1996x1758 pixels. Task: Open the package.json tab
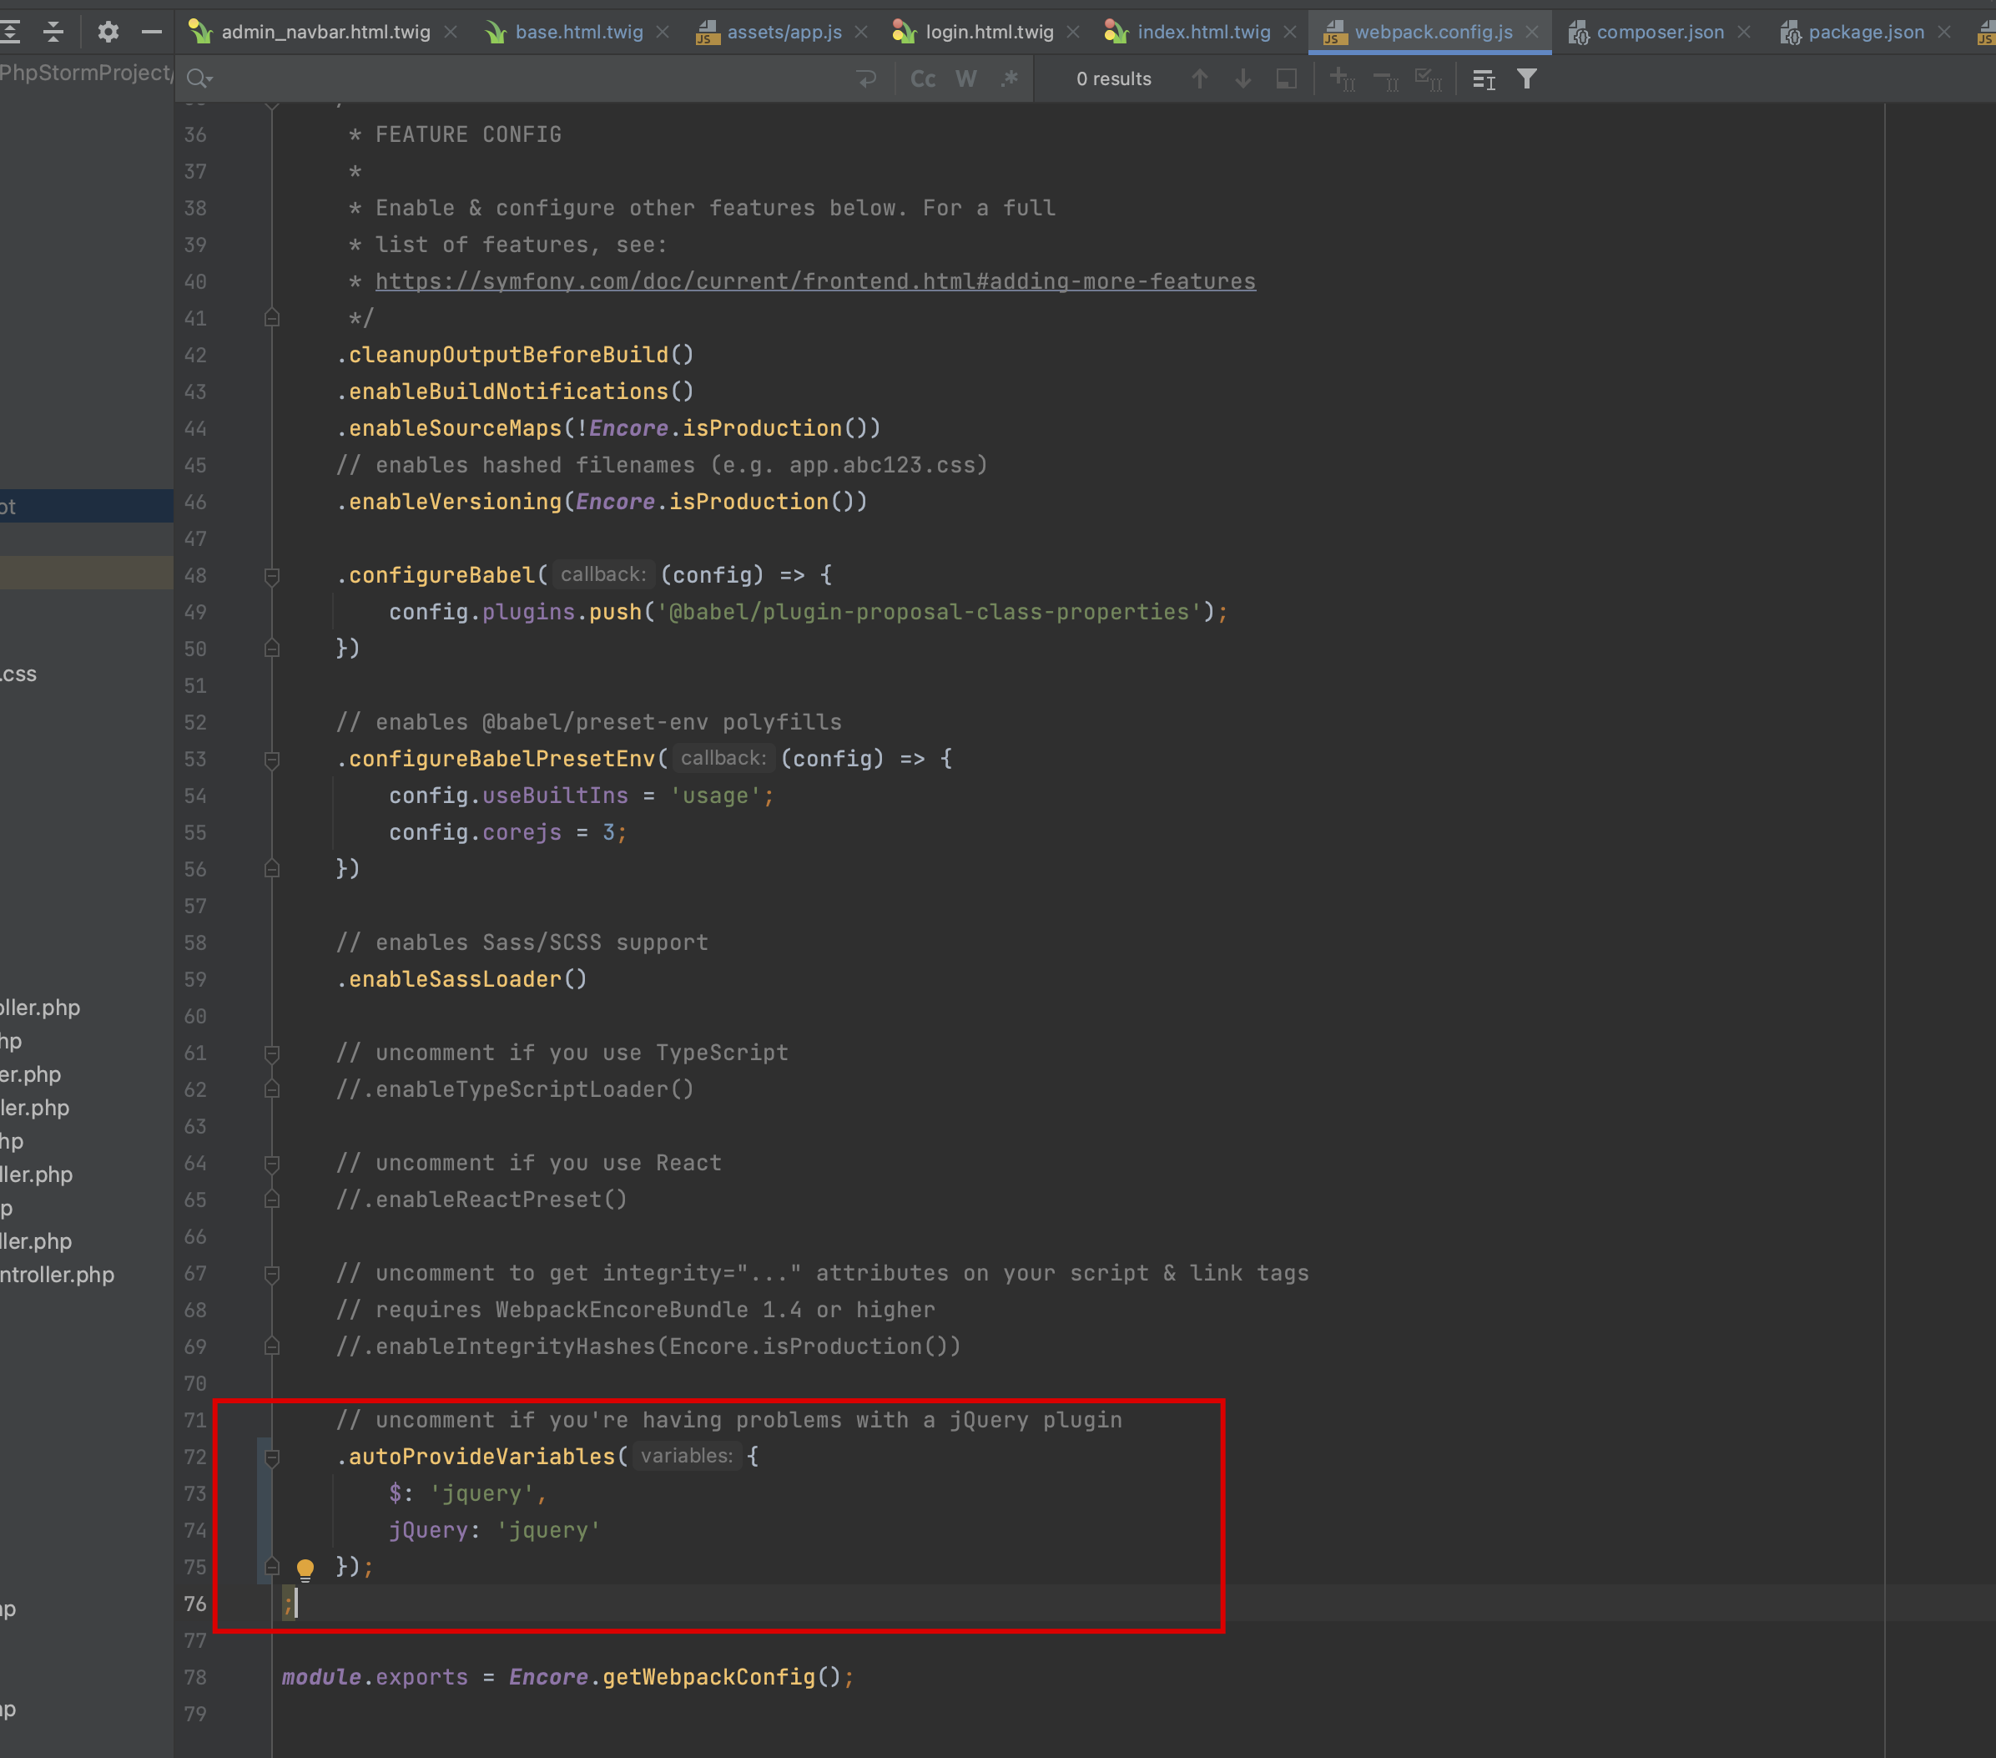tap(1866, 33)
